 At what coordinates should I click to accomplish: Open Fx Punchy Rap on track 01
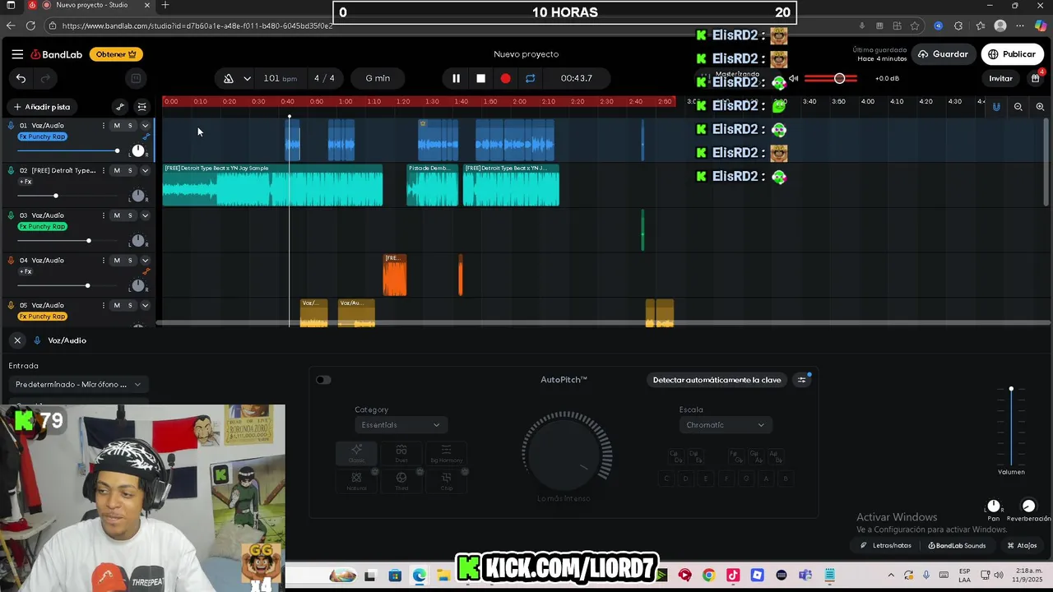click(42, 136)
